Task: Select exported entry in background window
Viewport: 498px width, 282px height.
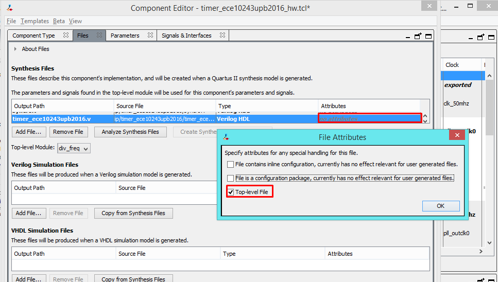Action: (458, 85)
